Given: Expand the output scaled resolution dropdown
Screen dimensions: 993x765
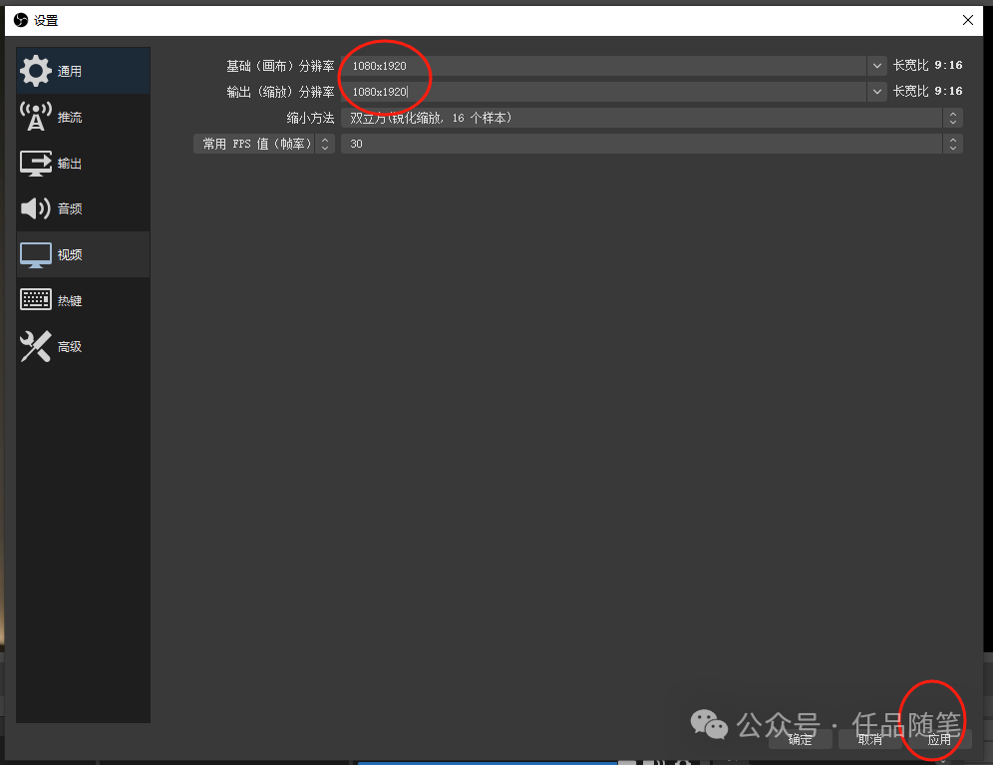Looking at the screenshot, I should (x=875, y=92).
